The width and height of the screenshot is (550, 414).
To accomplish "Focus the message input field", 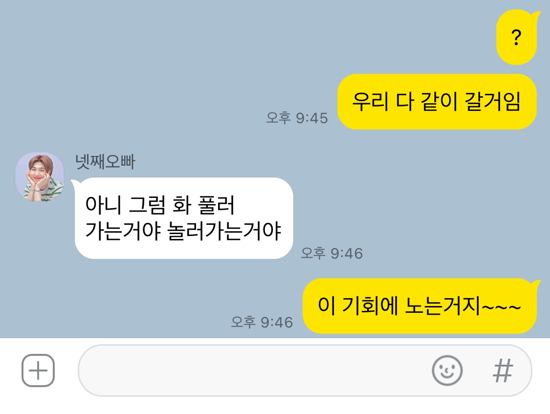I will pos(305,370).
